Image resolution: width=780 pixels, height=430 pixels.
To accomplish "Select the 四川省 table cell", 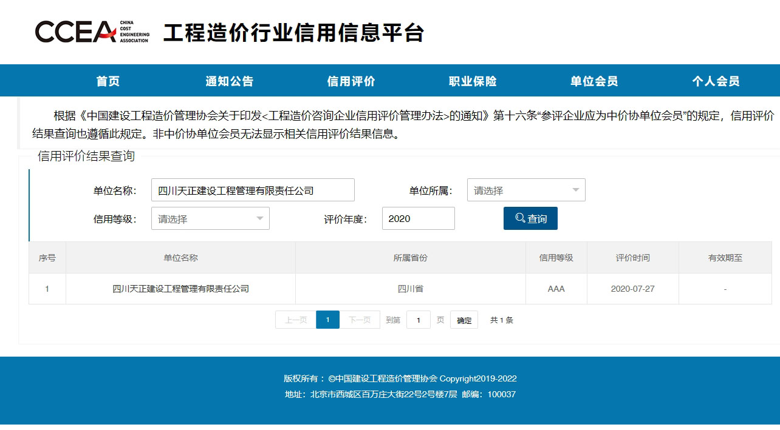I will (x=411, y=289).
